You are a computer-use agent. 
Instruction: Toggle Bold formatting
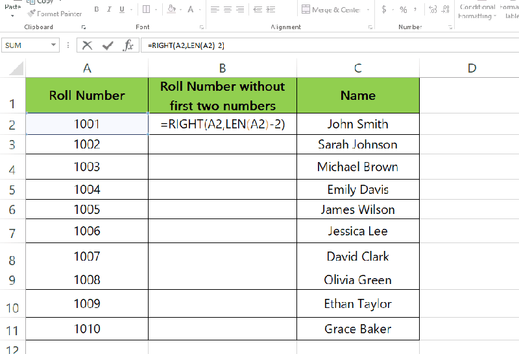coord(96,9)
